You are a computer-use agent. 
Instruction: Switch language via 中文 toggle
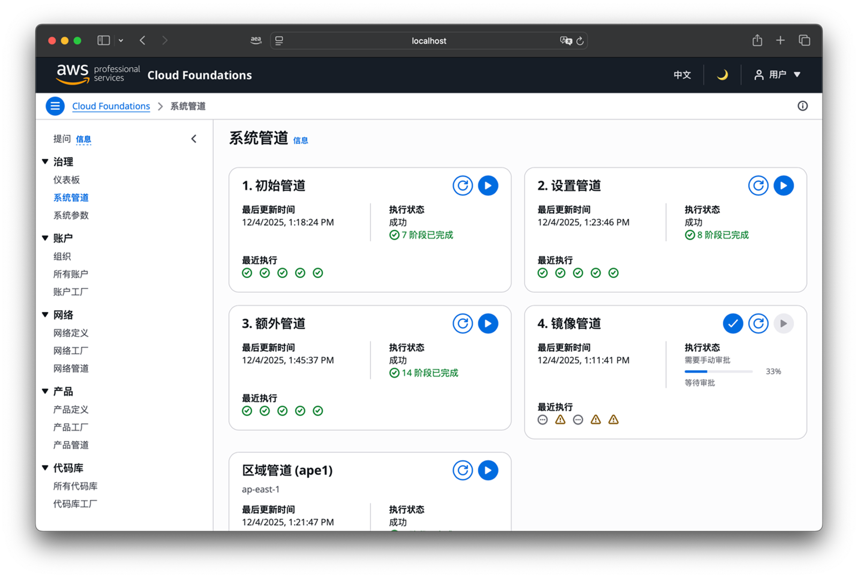coord(682,75)
